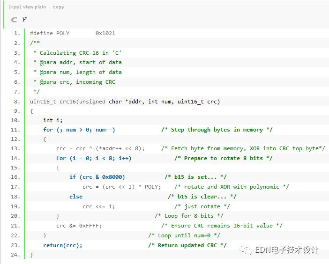Click the 'return(crc);' statement

click(62, 245)
